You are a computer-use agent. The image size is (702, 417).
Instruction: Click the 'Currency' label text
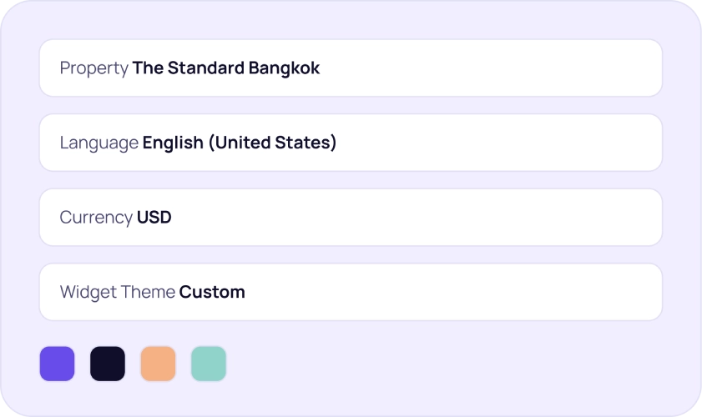pos(96,219)
